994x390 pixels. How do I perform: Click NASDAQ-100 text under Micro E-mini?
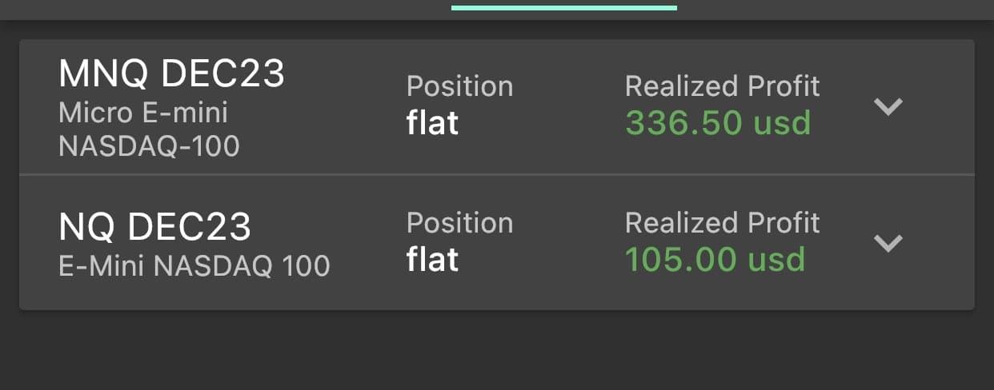[149, 146]
